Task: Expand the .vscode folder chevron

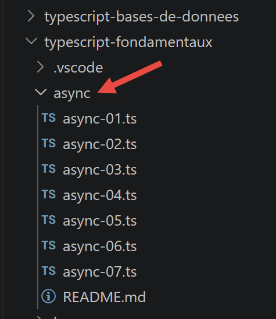Action: click(x=40, y=67)
